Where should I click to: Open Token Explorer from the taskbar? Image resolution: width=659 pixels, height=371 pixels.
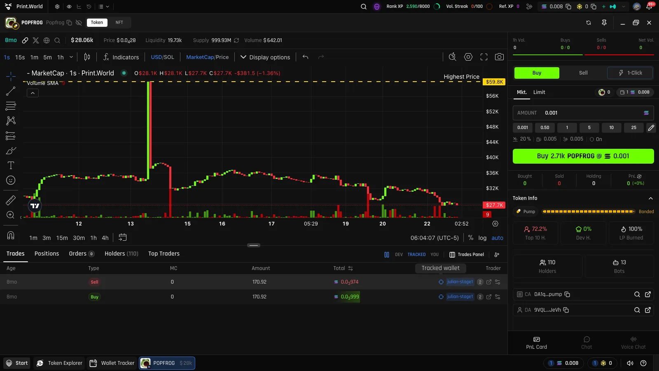(x=60, y=363)
